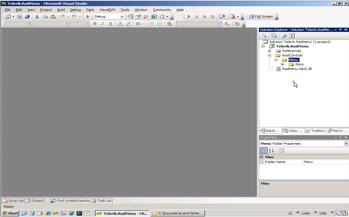Collapse the RadControls folder
Screen dimensions: 349x217
click(x=270, y=55)
